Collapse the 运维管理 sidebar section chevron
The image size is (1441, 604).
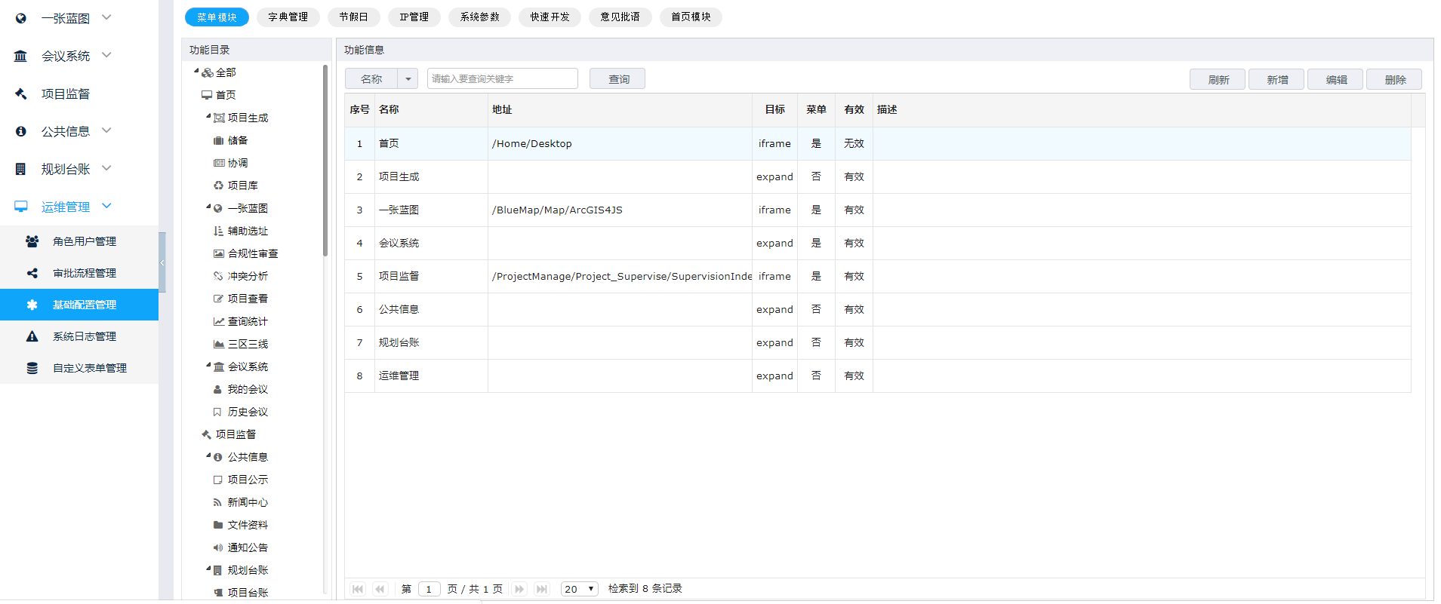point(106,206)
